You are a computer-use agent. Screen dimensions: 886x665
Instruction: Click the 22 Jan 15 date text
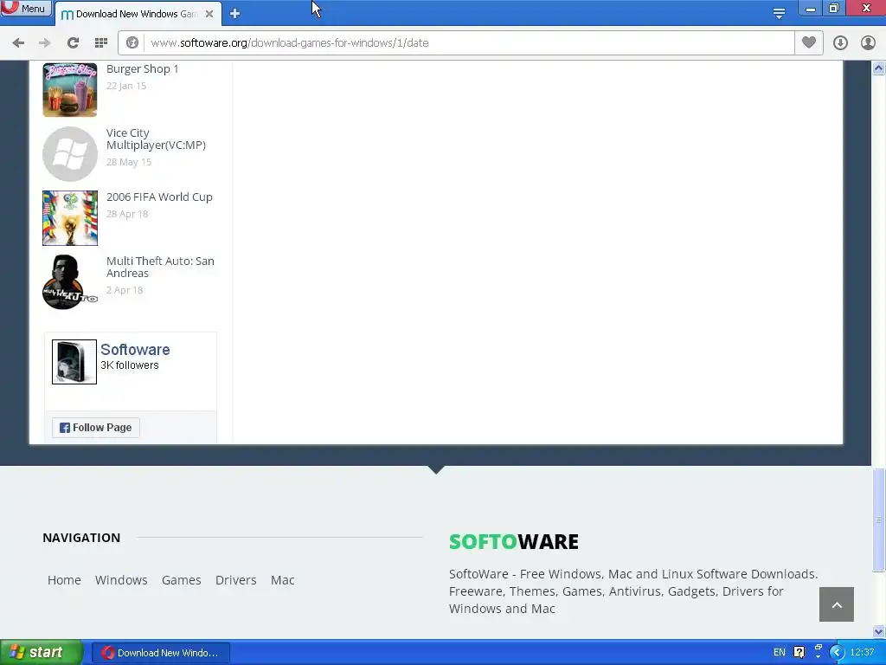126,86
